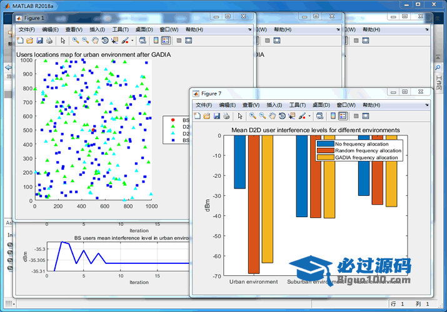Click Save icon in Figure 1 toolbar

coord(39,41)
